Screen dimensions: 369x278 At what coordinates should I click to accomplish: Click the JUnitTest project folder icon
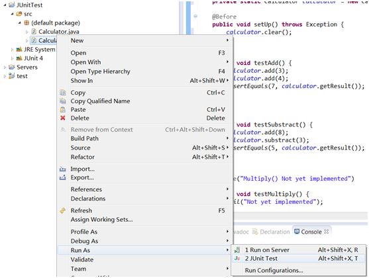(12, 5)
